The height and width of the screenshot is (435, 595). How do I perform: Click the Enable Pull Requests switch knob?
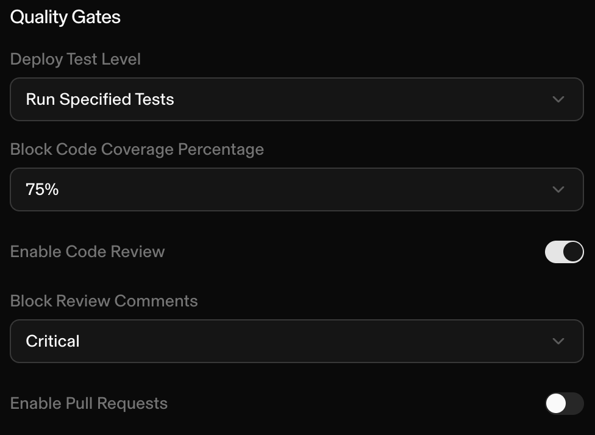(x=556, y=403)
